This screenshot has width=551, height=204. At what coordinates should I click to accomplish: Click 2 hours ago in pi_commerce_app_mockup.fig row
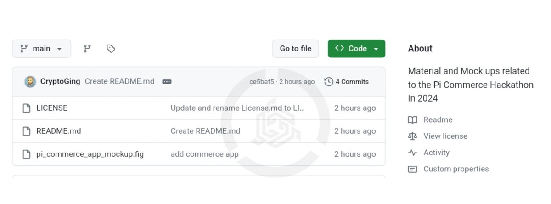355,154
